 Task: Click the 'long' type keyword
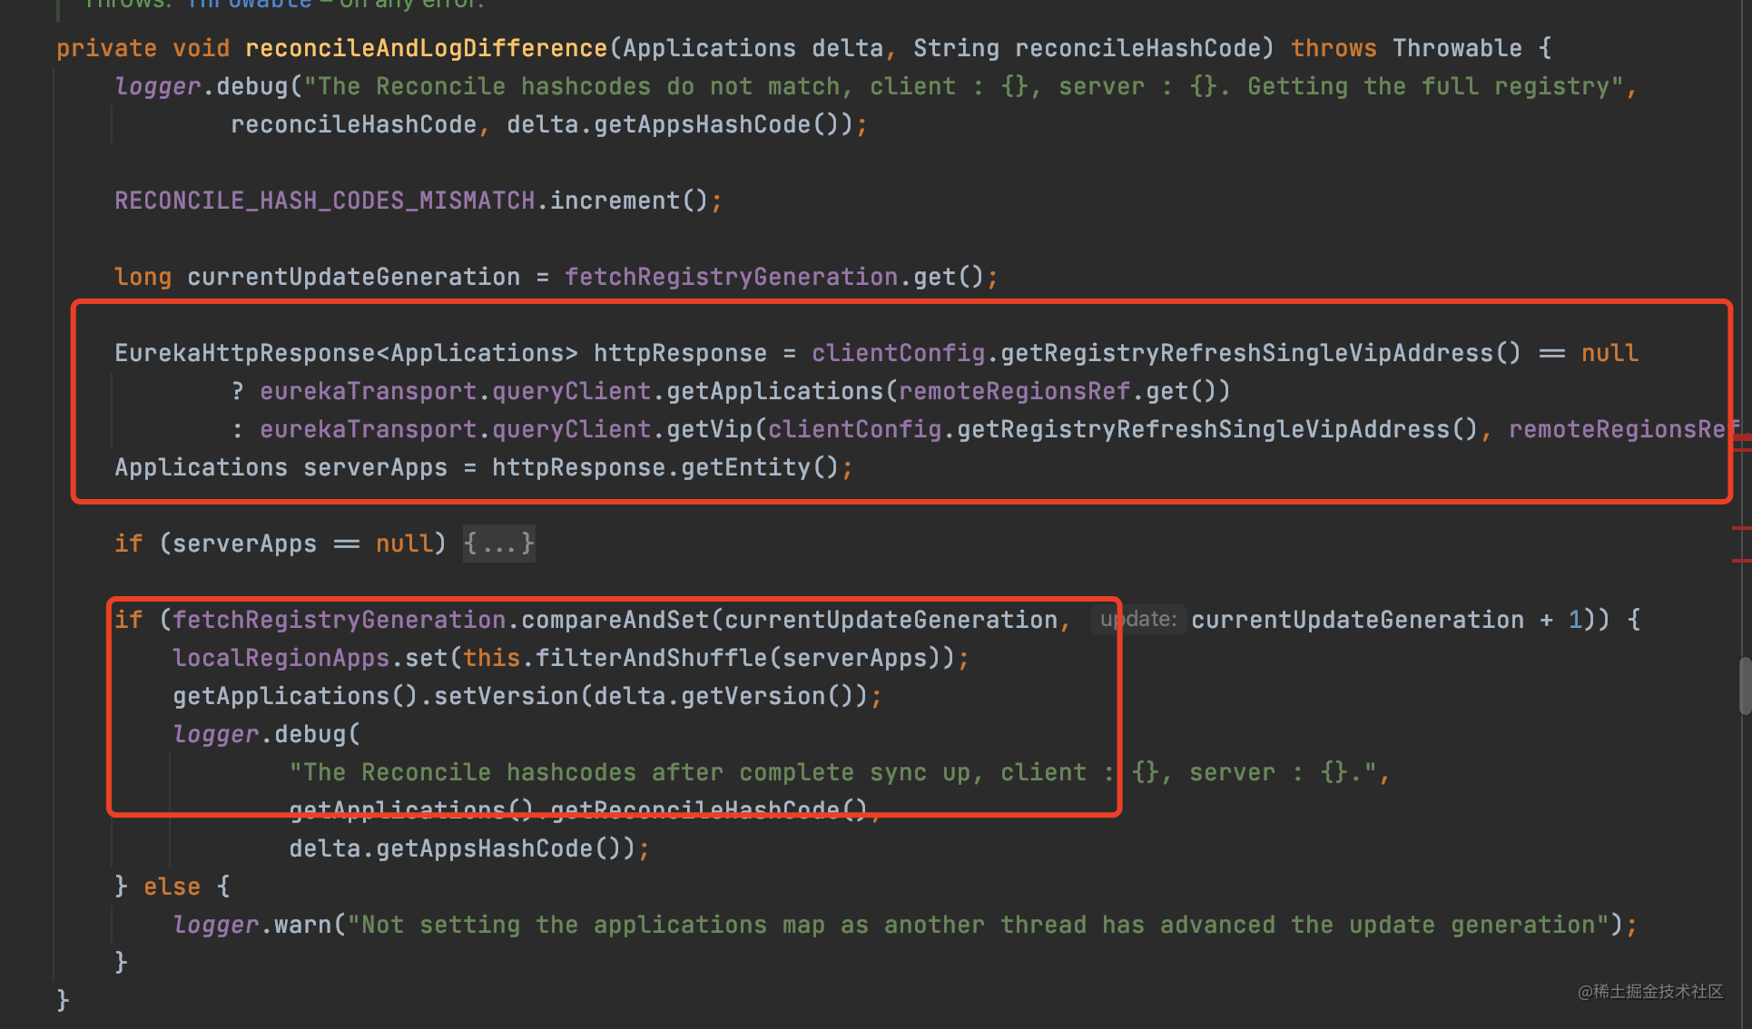point(143,277)
